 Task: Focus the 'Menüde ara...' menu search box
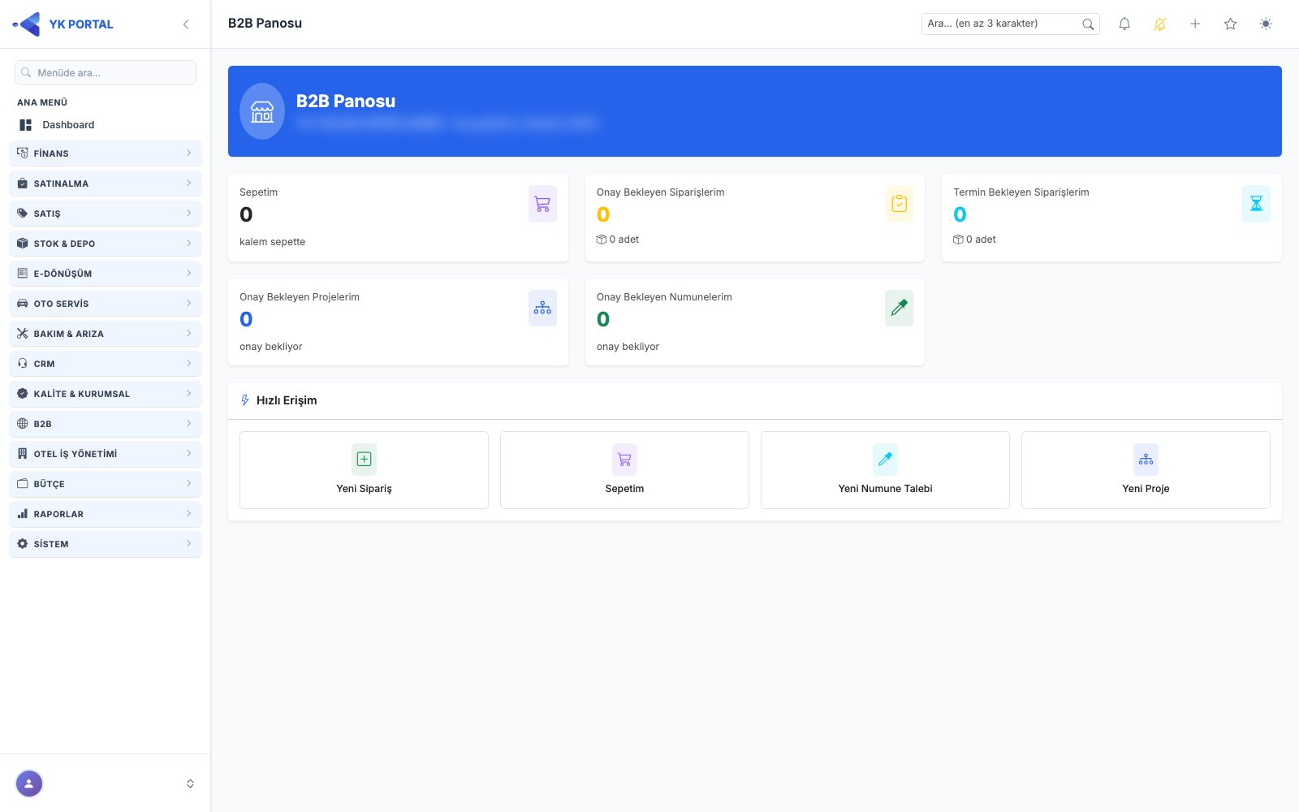tap(106, 72)
